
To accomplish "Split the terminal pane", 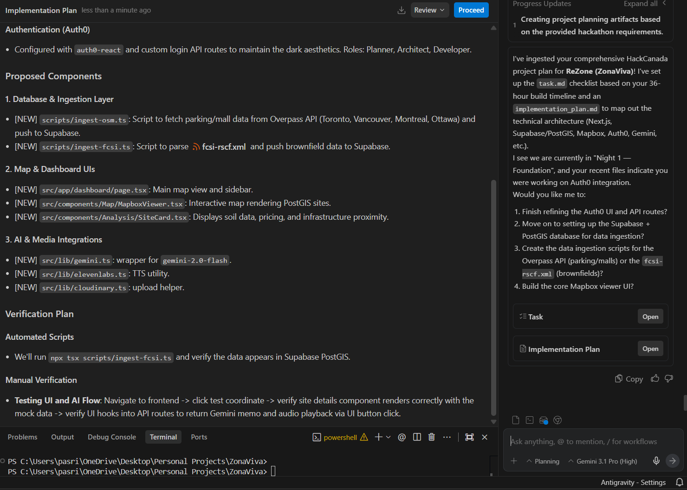I will tap(417, 437).
